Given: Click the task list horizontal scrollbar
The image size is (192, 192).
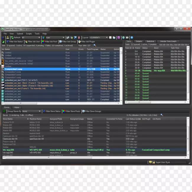Looking at the screenshot, I should coord(156,102).
